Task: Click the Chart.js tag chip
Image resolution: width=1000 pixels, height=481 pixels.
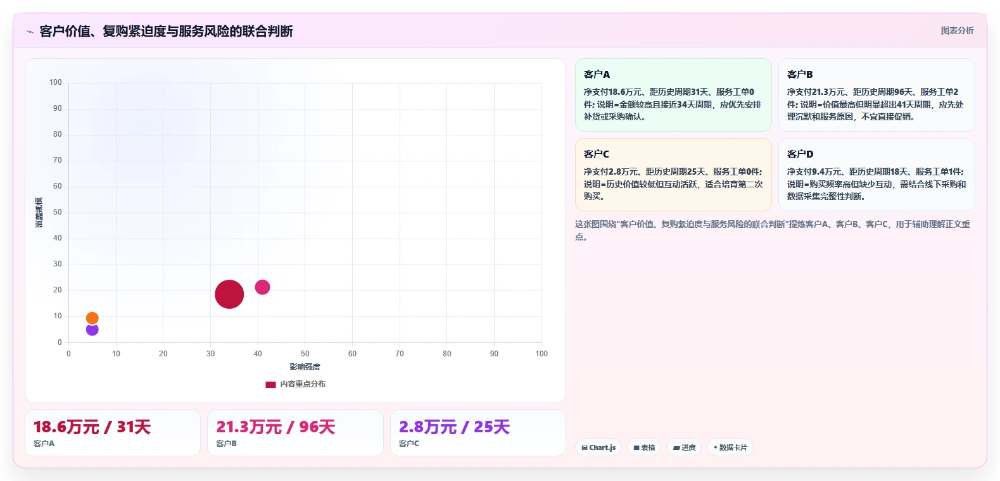Action: point(598,447)
